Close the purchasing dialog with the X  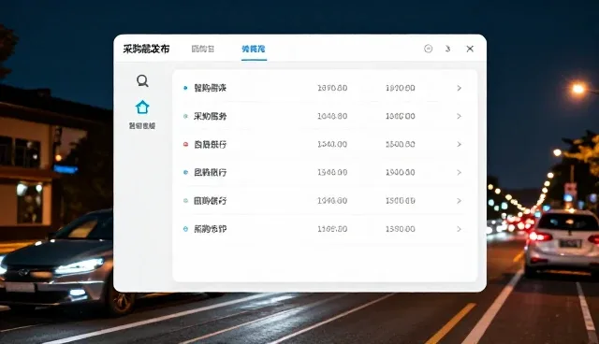[470, 49]
